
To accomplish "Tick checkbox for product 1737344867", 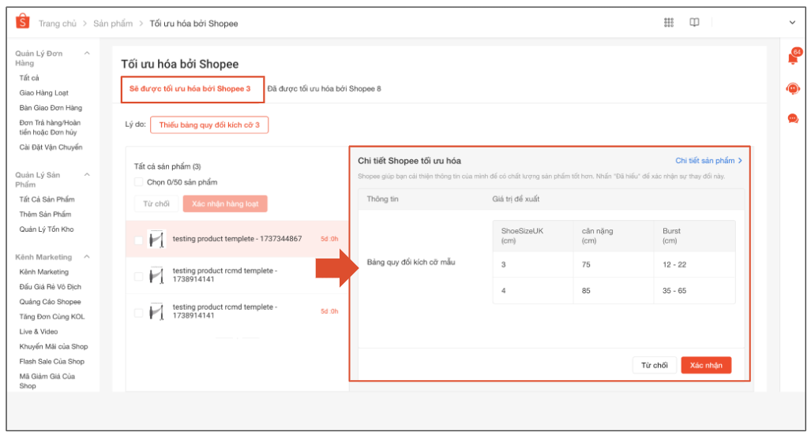I will tap(139, 240).
